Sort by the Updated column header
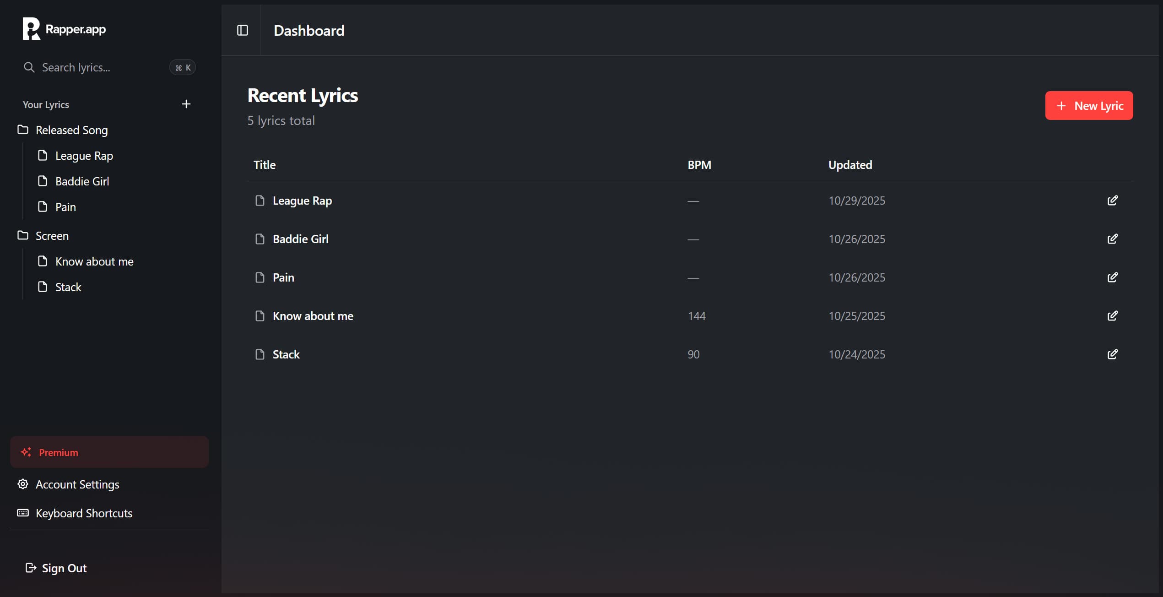 coord(850,165)
